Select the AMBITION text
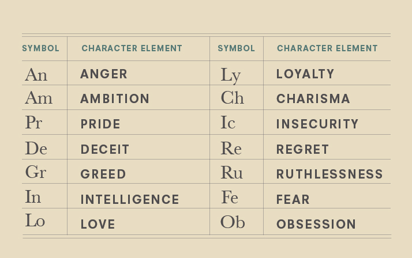The width and height of the screenshot is (412, 258). pyautogui.click(x=115, y=99)
